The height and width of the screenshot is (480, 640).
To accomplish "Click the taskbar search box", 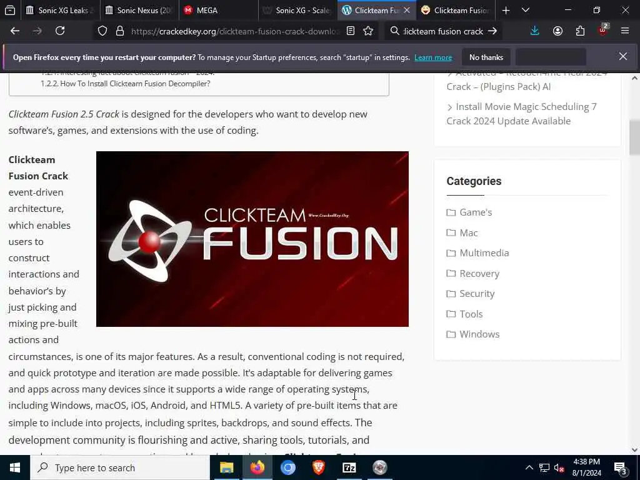I will 120,467.
